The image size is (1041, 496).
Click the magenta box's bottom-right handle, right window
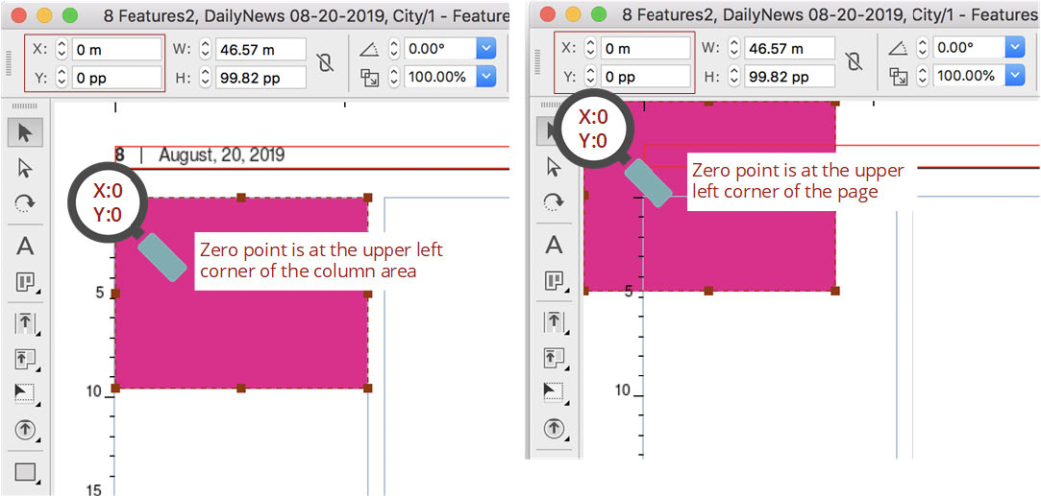(834, 291)
